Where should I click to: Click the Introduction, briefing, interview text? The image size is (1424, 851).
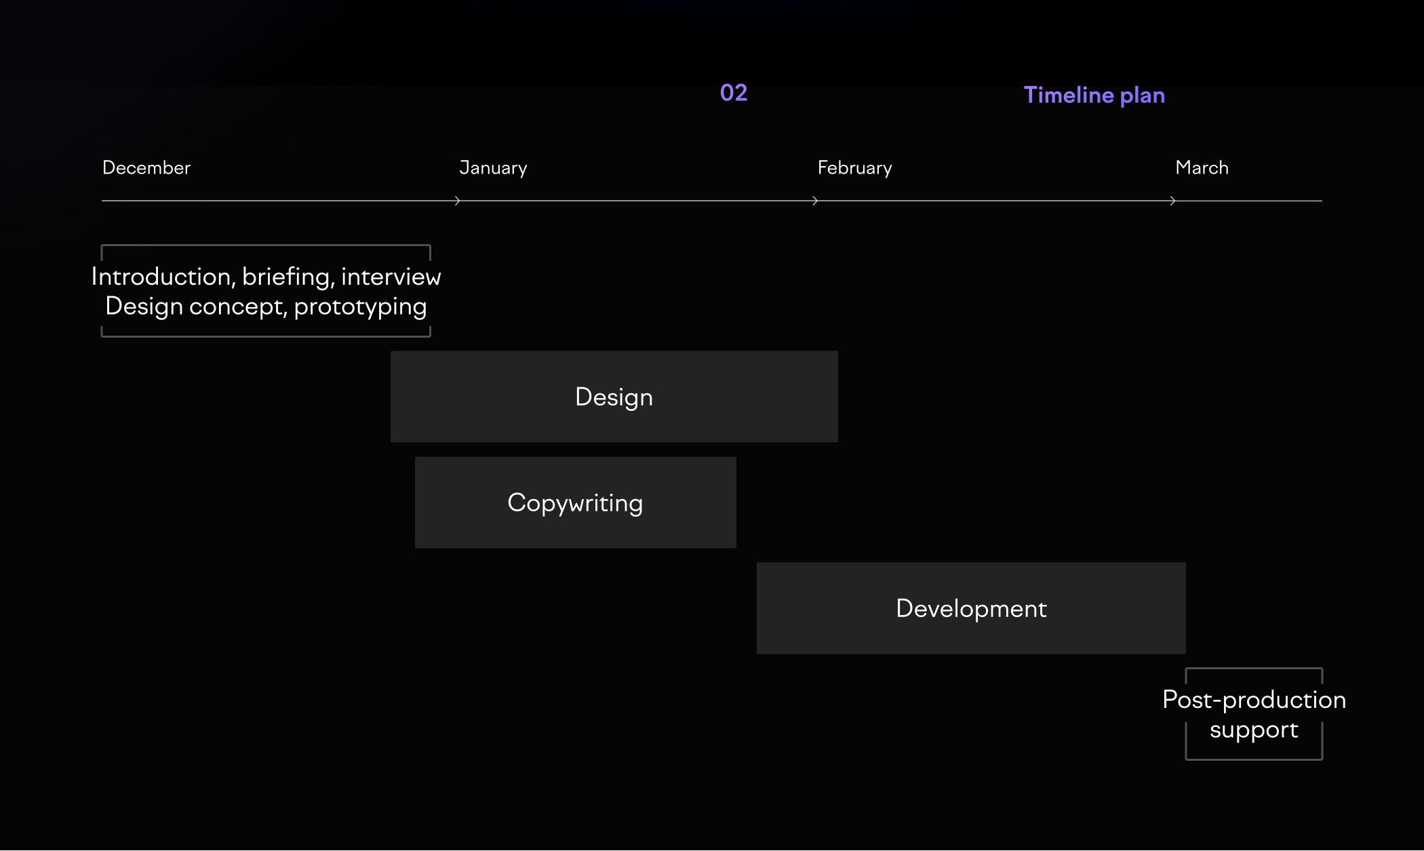tap(266, 277)
